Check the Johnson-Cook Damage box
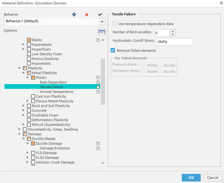This screenshot has height=183, width=224. tap(33, 162)
